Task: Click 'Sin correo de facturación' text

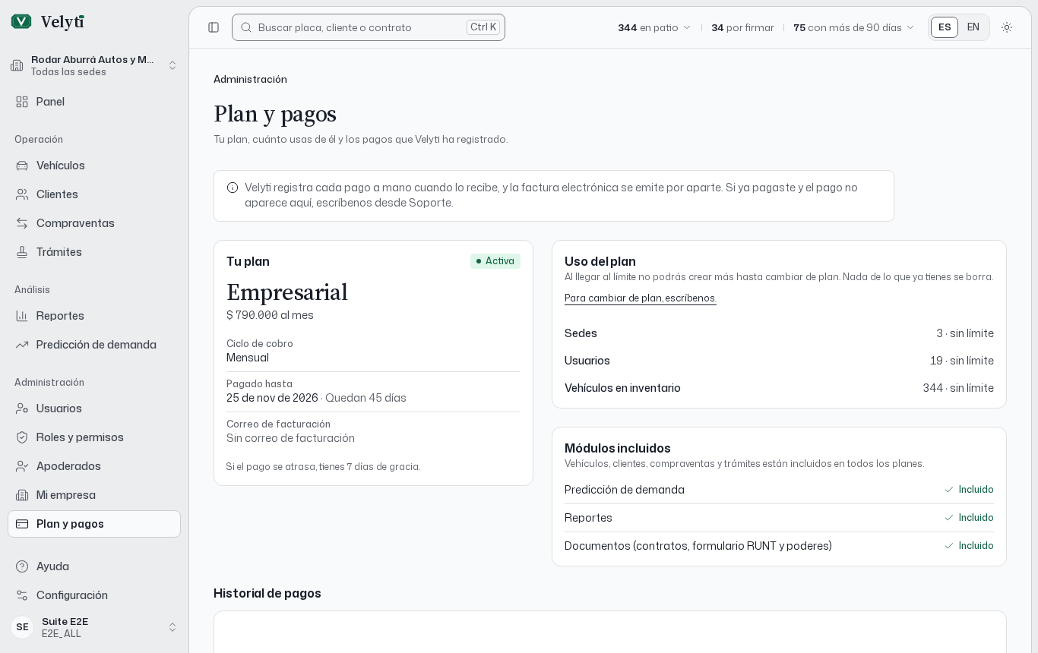Action: (290, 438)
